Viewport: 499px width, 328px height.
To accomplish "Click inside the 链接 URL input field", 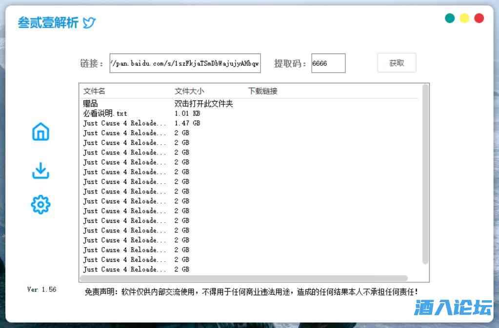I will point(185,62).
